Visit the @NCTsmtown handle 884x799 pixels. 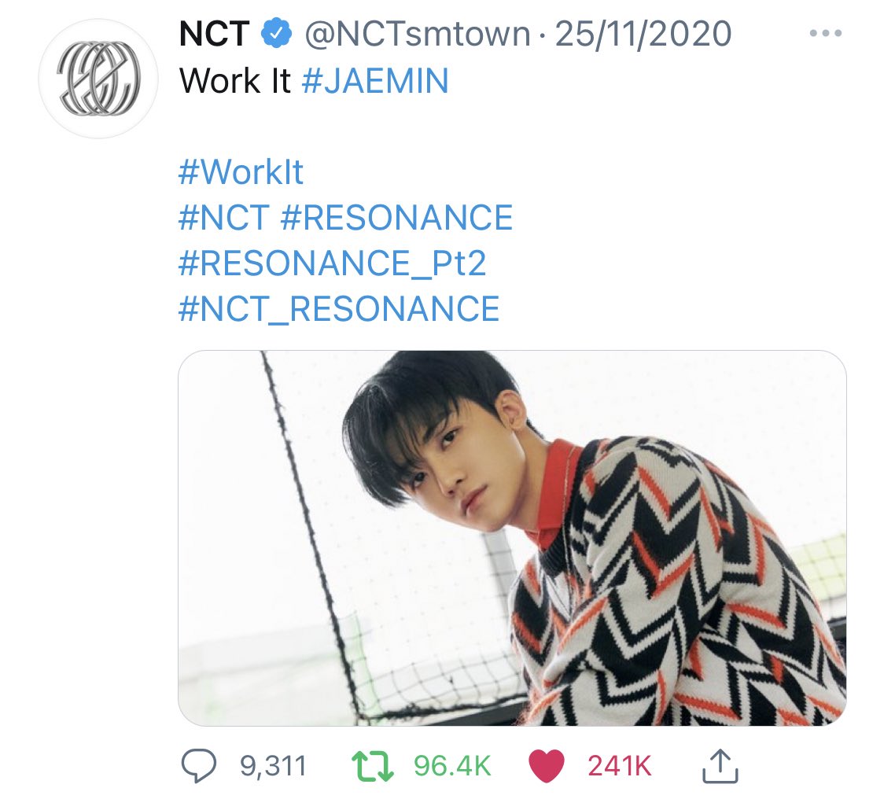coord(418,34)
